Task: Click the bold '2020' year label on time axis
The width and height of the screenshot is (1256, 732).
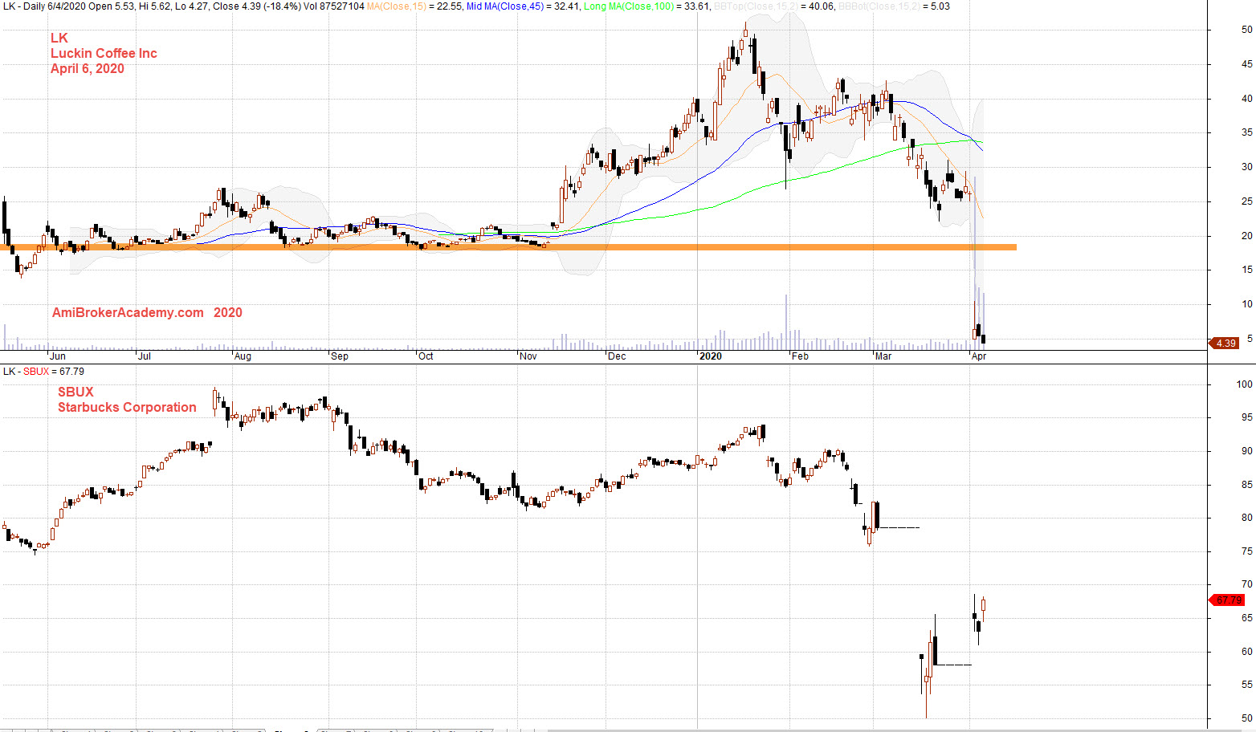Action: [711, 356]
